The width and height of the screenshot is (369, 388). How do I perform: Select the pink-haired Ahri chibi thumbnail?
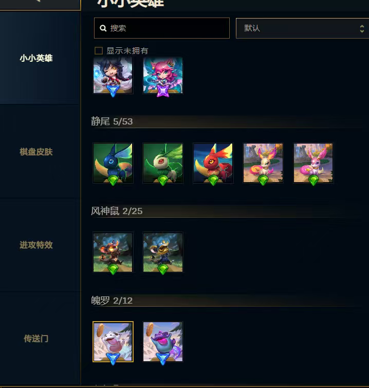(x=163, y=75)
